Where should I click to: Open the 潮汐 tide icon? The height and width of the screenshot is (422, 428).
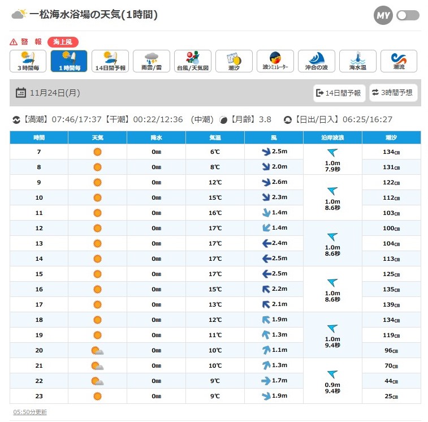pos(234,61)
